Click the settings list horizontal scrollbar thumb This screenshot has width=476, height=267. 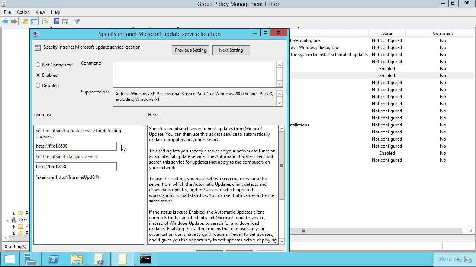click(x=303, y=231)
